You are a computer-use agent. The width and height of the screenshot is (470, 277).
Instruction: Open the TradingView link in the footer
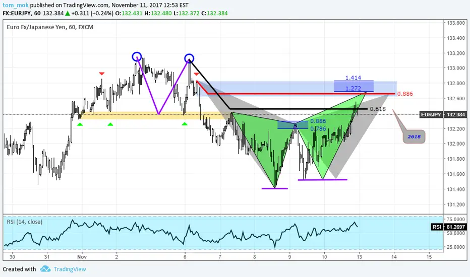click(x=70, y=269)
